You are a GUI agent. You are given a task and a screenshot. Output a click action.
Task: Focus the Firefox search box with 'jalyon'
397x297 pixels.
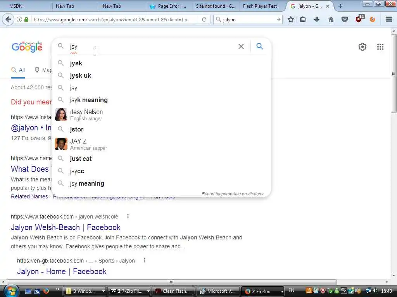coord(249,19)
